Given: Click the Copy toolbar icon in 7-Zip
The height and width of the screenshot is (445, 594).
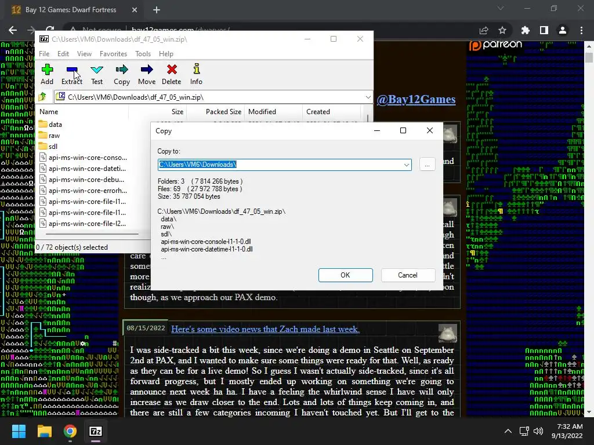Looking at the screenshot, I should coord(122,74).
